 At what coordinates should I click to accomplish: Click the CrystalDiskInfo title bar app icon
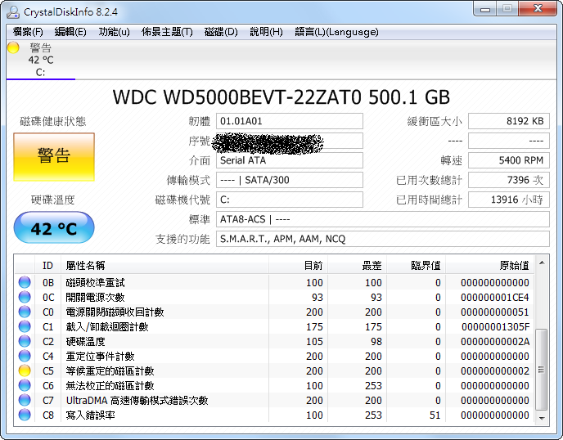tap(13, 11)
